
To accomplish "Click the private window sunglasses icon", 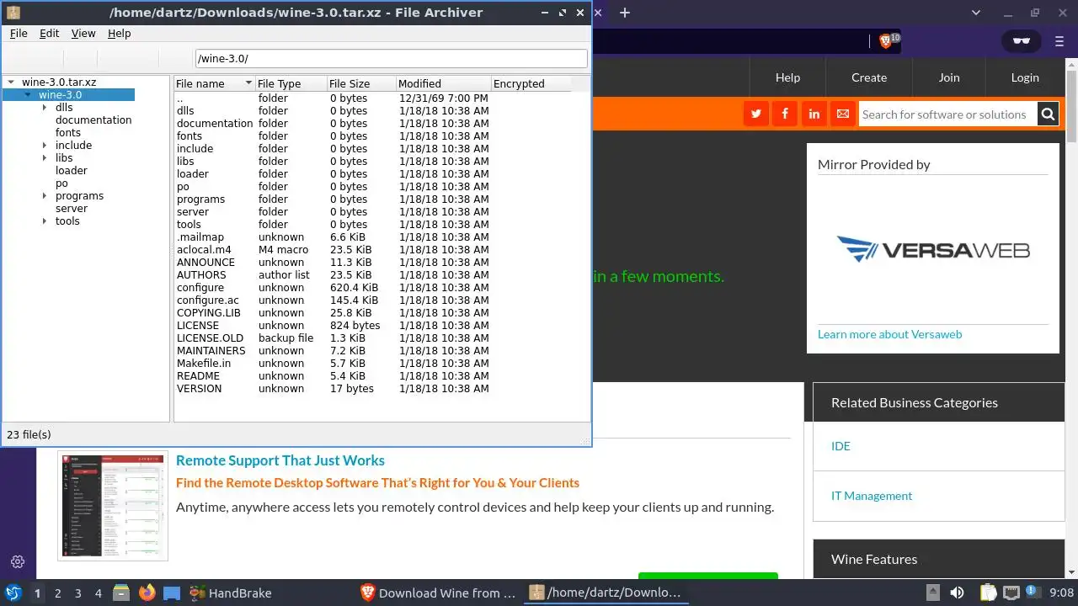I will (1021, 41).
